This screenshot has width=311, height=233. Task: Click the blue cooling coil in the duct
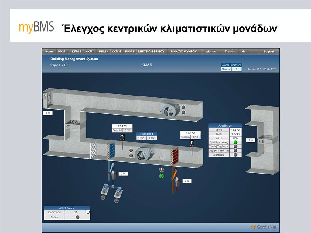(x=111, y=151)
